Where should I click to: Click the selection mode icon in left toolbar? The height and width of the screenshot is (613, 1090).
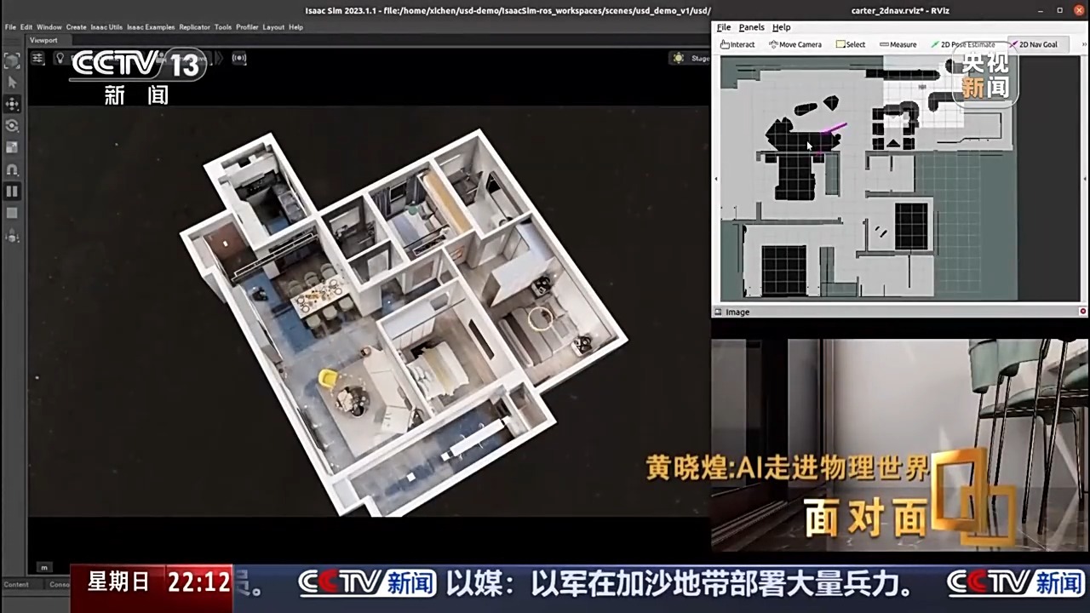12,60
